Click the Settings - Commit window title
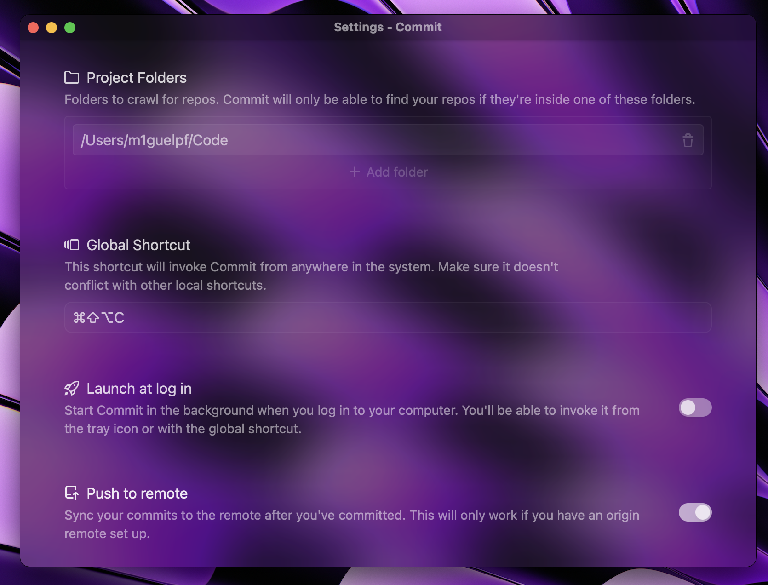Screen dimensions: 768x585 click(388, 27)
